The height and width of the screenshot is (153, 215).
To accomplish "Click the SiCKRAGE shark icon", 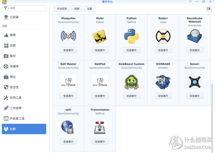I will click(163, 82).
